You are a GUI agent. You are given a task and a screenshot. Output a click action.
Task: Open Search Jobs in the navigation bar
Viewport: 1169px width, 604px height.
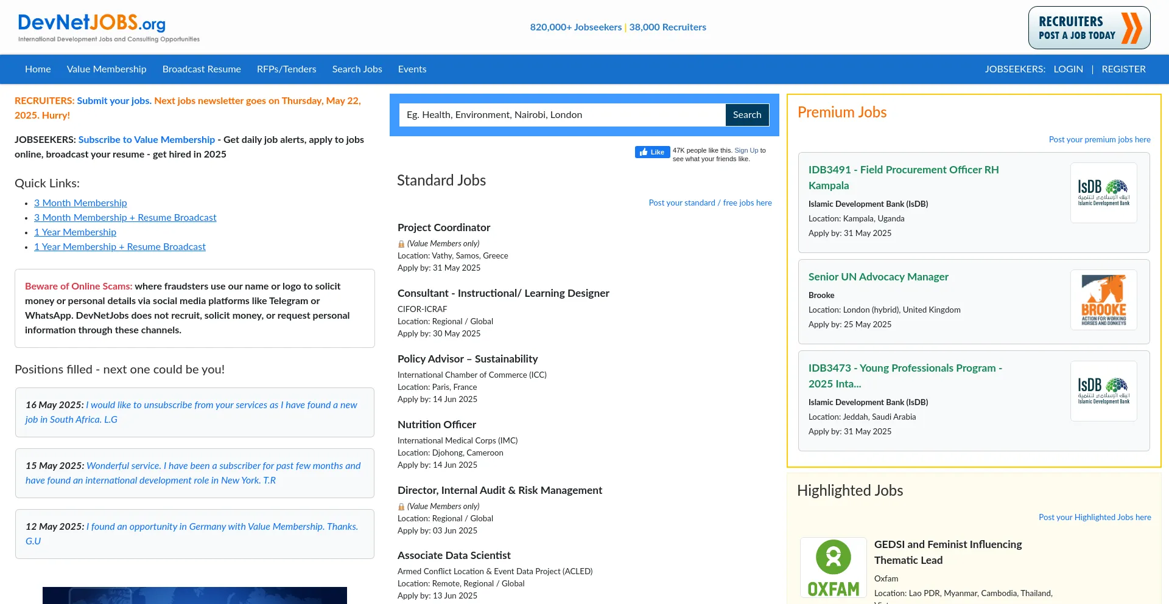(357, 69)
